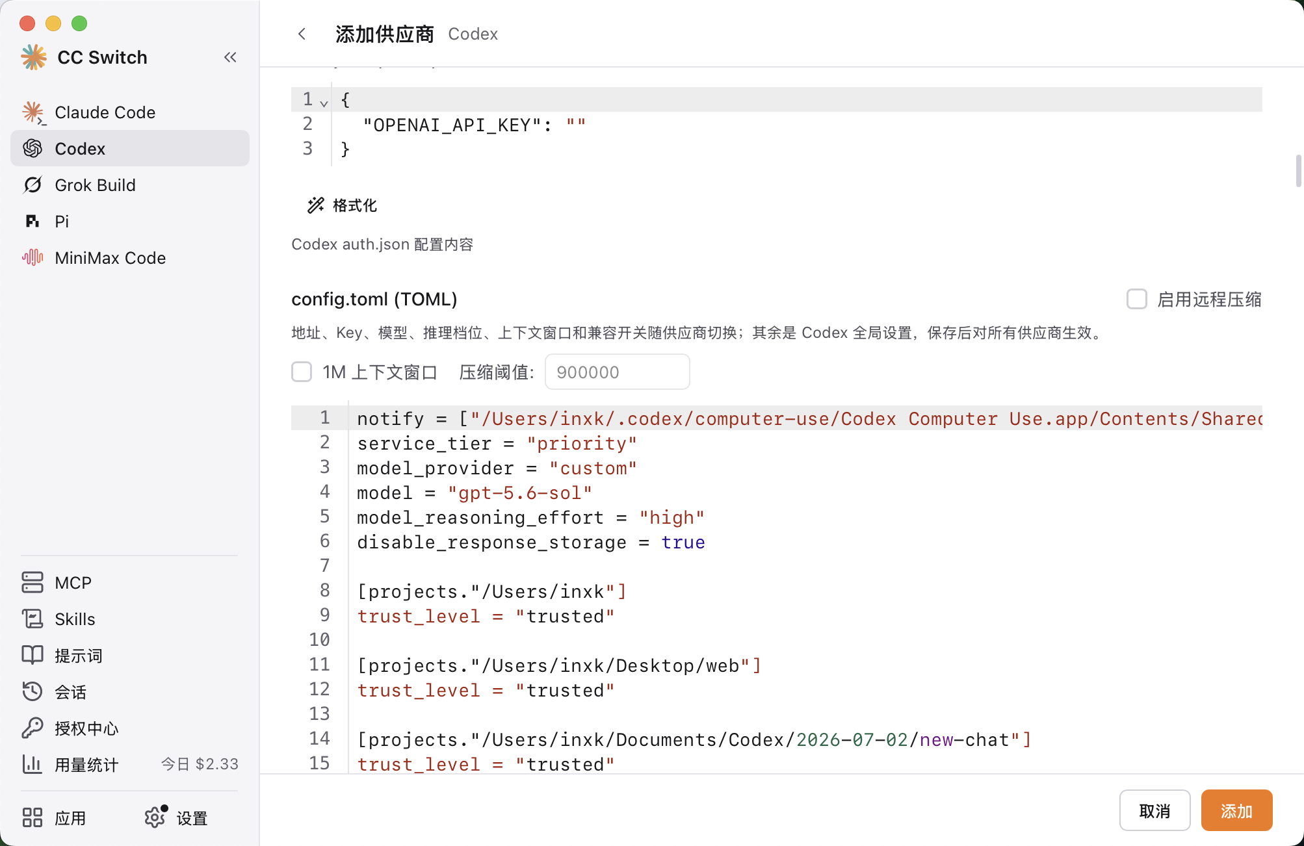Image resolution: width=1304 pixels, height=846 pixels.
Task: Click the orange 添加 button
Action: point(1236,810)
